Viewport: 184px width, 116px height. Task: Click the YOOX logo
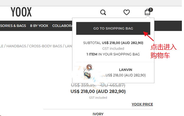click(21, 12)
